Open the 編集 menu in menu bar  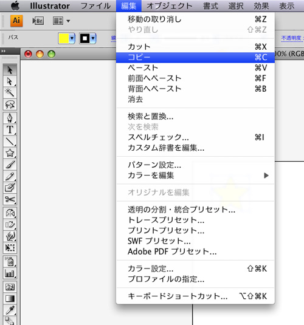(x=129, y=6)
